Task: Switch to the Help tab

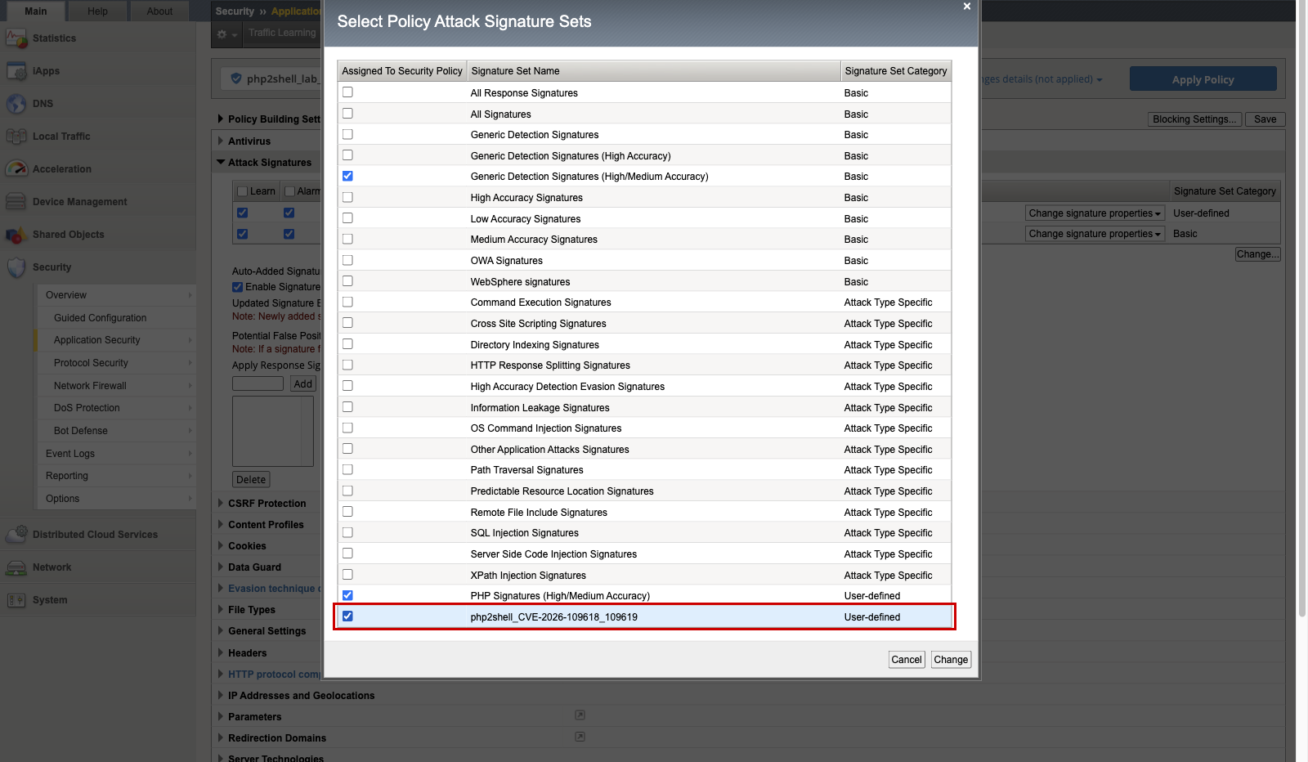Action: [97, 11]
